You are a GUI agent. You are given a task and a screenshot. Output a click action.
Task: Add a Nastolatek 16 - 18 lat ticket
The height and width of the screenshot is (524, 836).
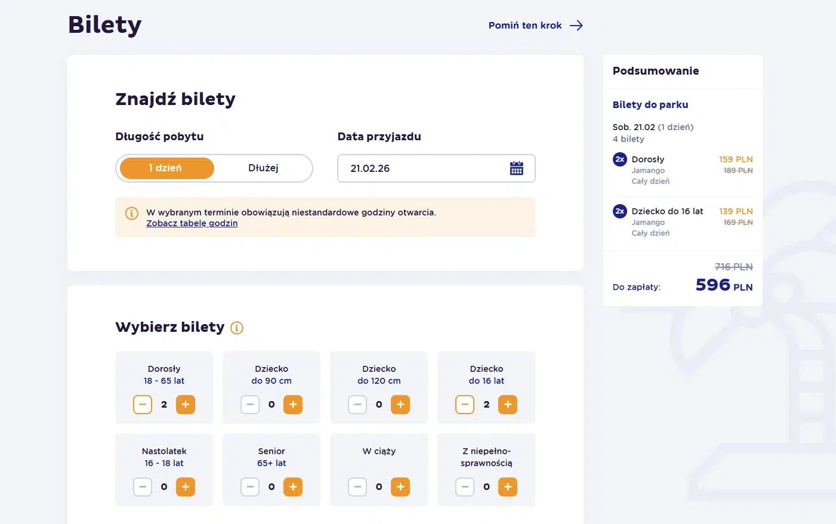(x=186, y=487)
